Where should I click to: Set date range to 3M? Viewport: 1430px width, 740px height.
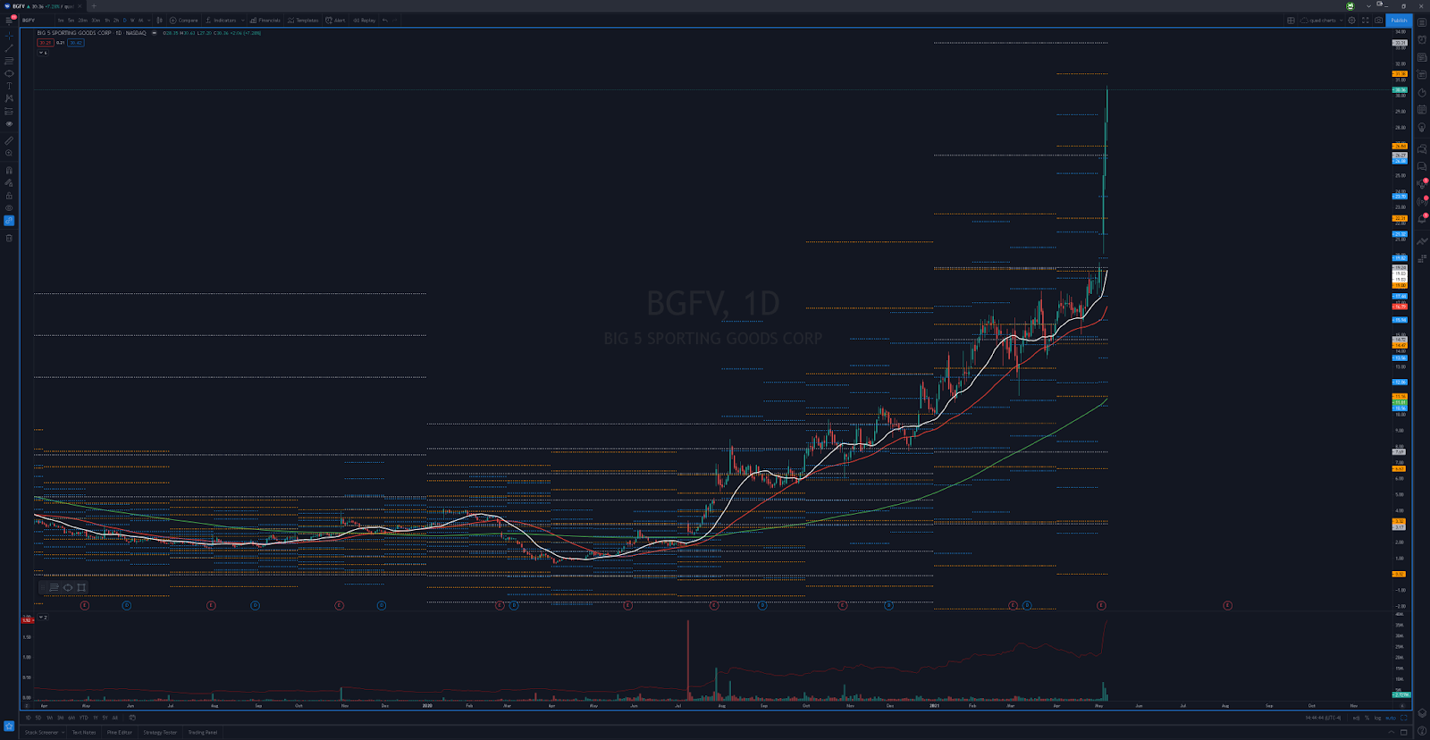(x=60, y=718)
